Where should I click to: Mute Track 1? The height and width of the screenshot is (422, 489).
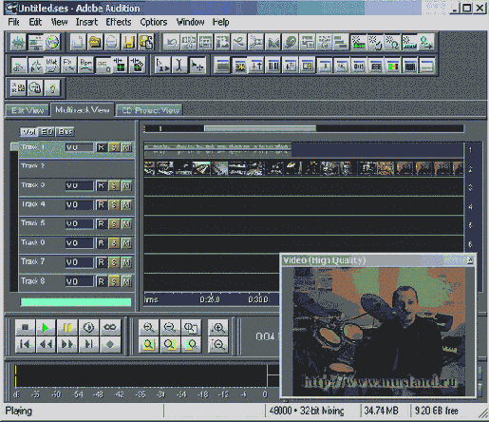click(x=126, y=147)
